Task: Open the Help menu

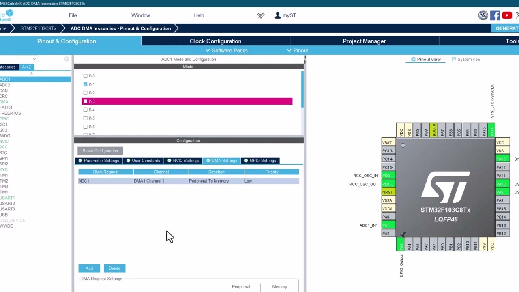Action: click(199, 15)
